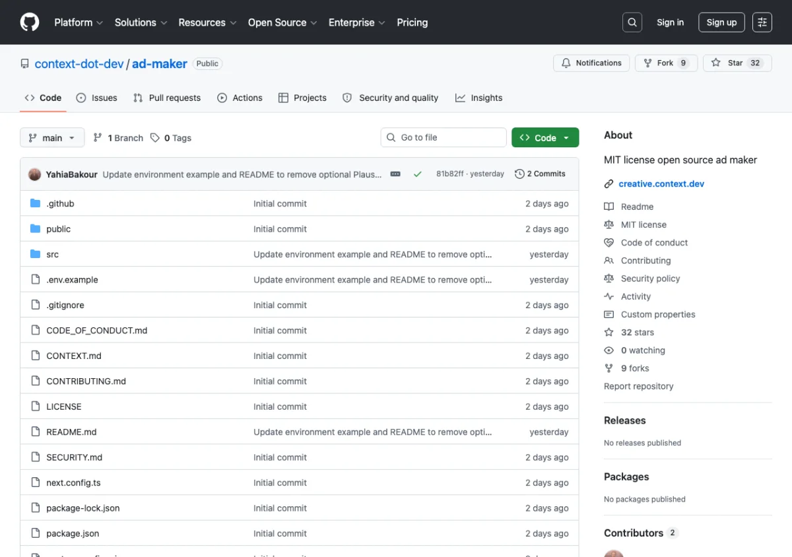Click the .github folder icon
Viewport: 792px width, 557px height.
point(36,203)
